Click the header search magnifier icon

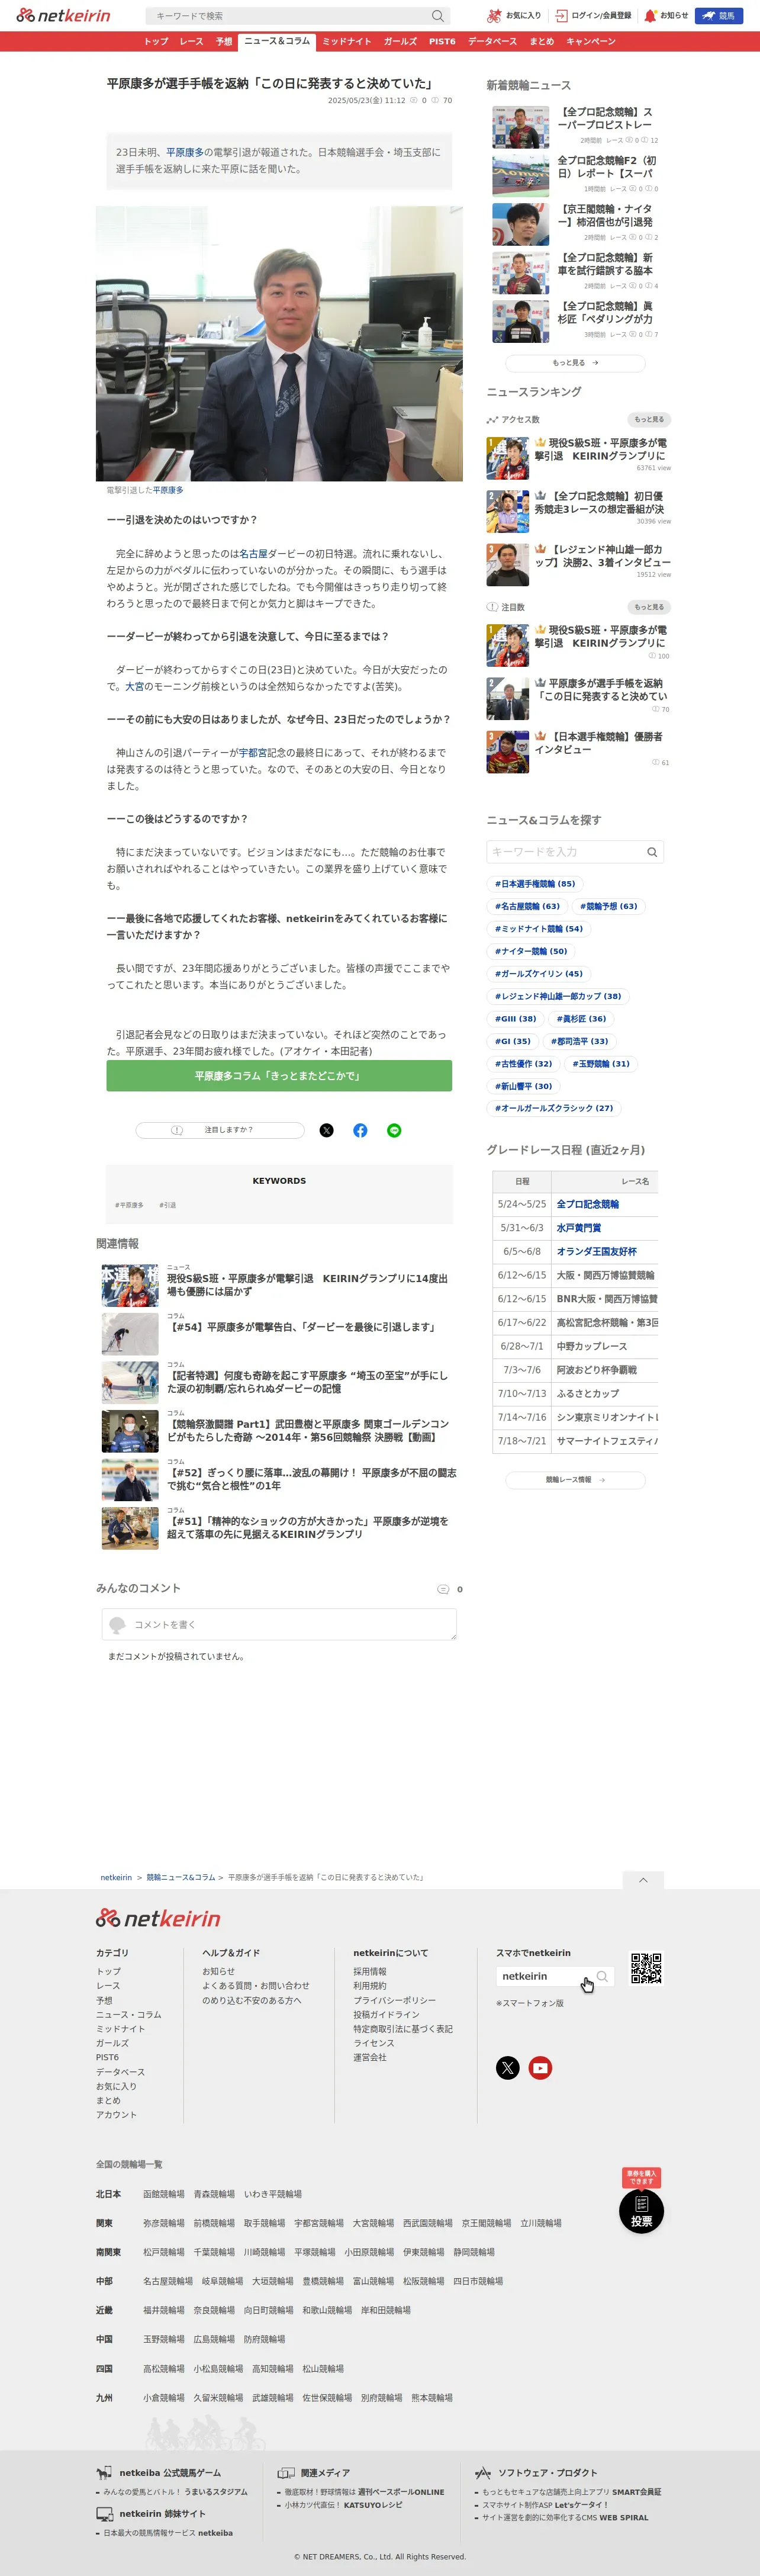point(437,16)
